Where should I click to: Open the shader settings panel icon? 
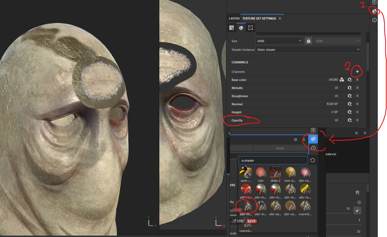(374, 11)
